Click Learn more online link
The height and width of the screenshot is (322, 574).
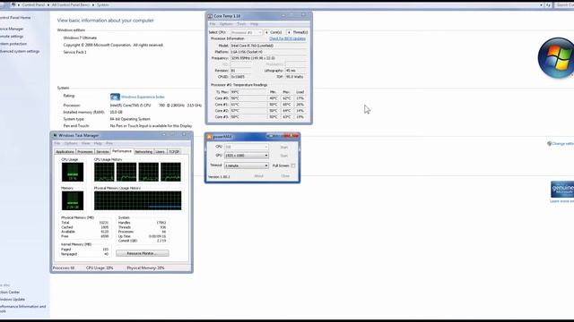[562, 201]
